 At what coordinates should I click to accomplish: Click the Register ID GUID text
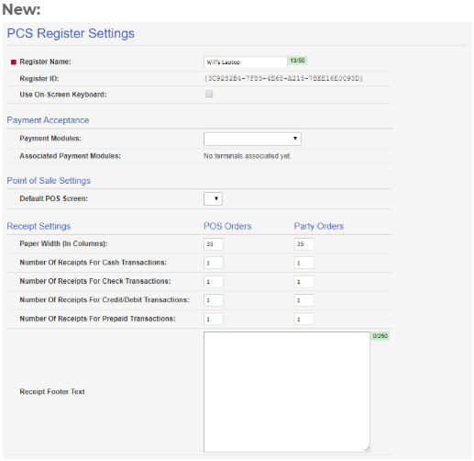pyautogui.click(x=283, y=78)
